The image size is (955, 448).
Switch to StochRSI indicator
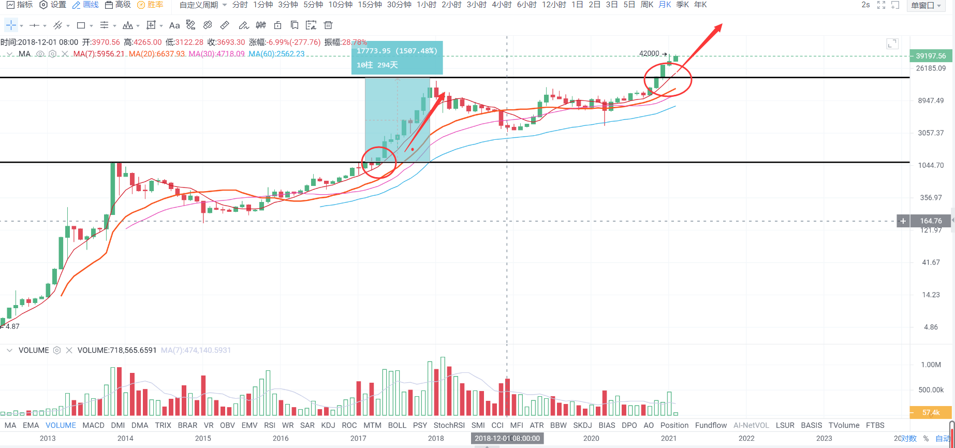[449, 425]
